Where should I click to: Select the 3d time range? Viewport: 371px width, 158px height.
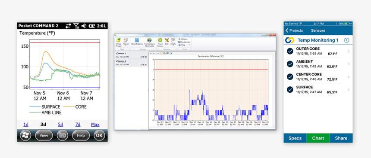(43, 125)
